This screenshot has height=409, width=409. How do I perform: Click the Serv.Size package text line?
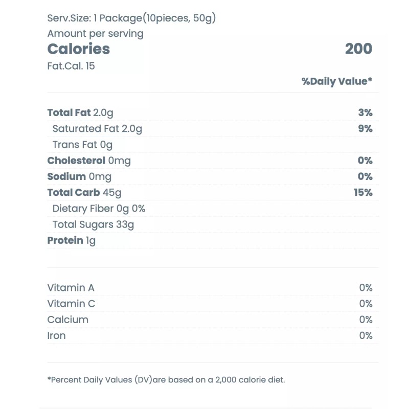[131, 18]
